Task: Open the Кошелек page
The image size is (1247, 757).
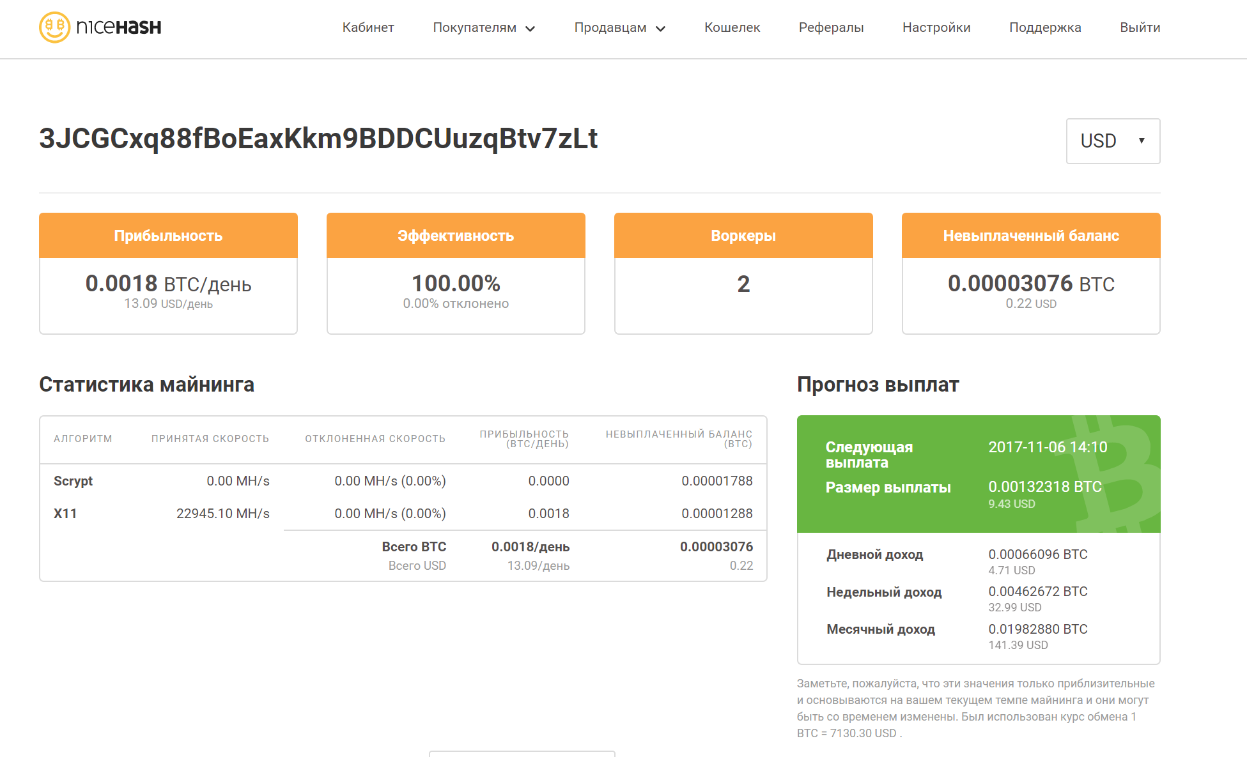Action: click(x=732, y=27)
